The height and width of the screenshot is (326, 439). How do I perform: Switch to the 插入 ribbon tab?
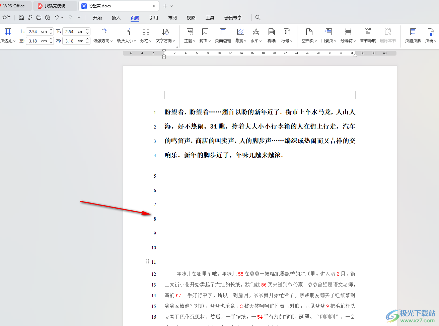coord(116,18)
